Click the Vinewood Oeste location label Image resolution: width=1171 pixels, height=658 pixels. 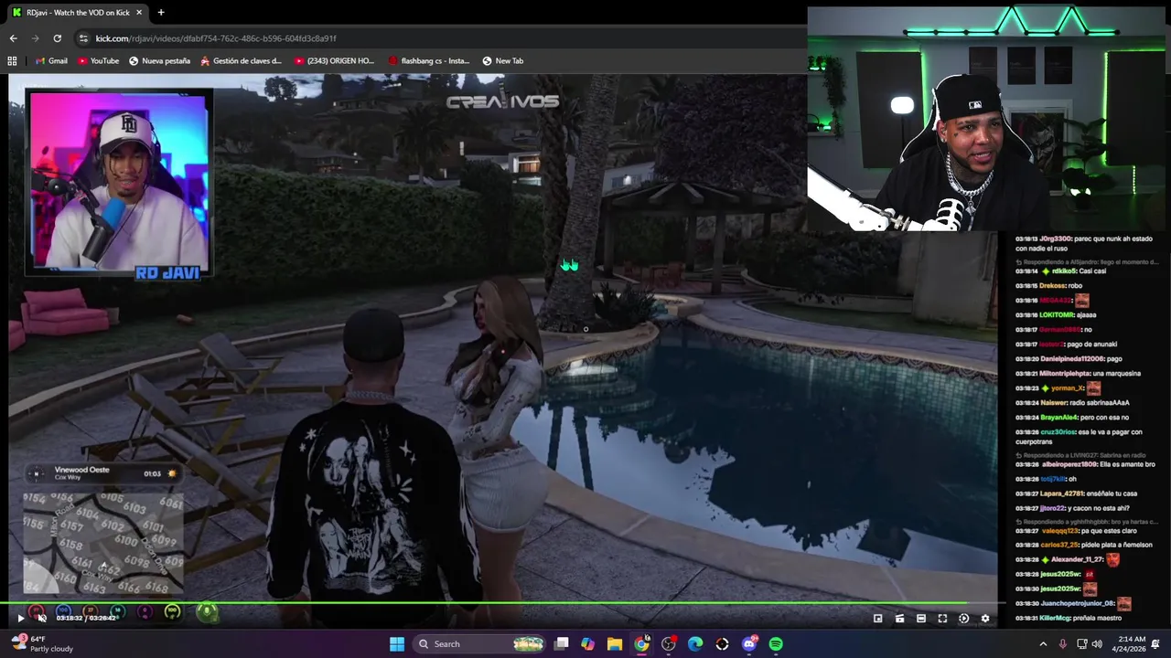coord(81,470)
